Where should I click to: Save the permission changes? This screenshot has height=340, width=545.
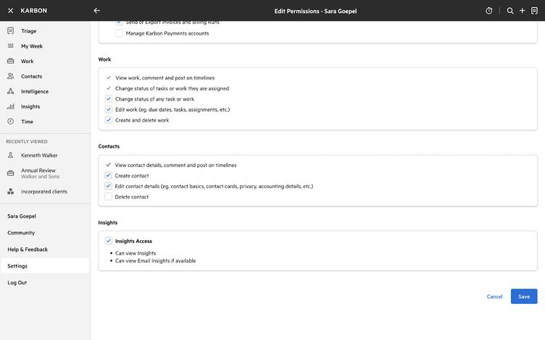point(523,297)
